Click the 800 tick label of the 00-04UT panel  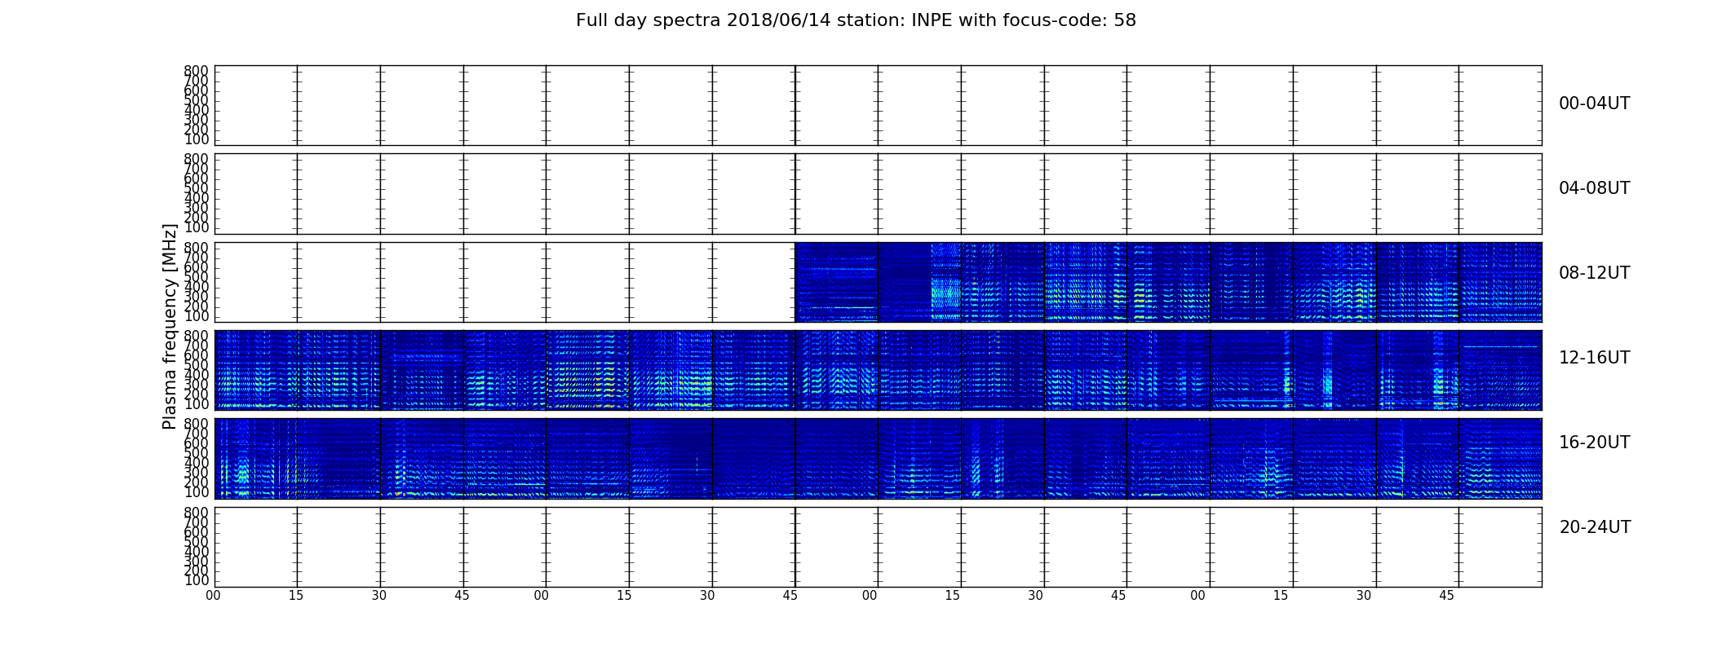point(197,71)
